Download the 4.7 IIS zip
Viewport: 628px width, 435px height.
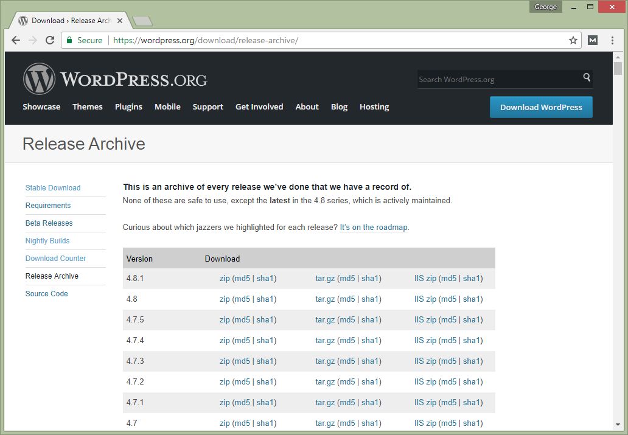click(x=425, y=423)
